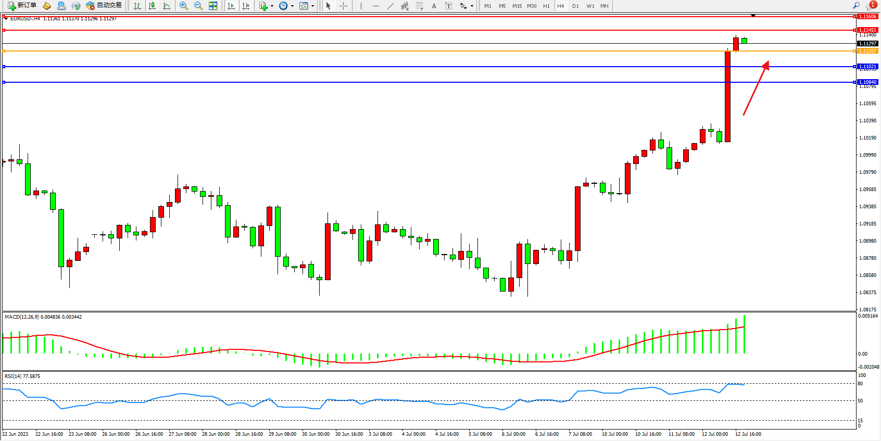881x441 pixels.
Task: Click the orange 1.11207 price level label
Action: pyautogui.click(x=867, y=51)
